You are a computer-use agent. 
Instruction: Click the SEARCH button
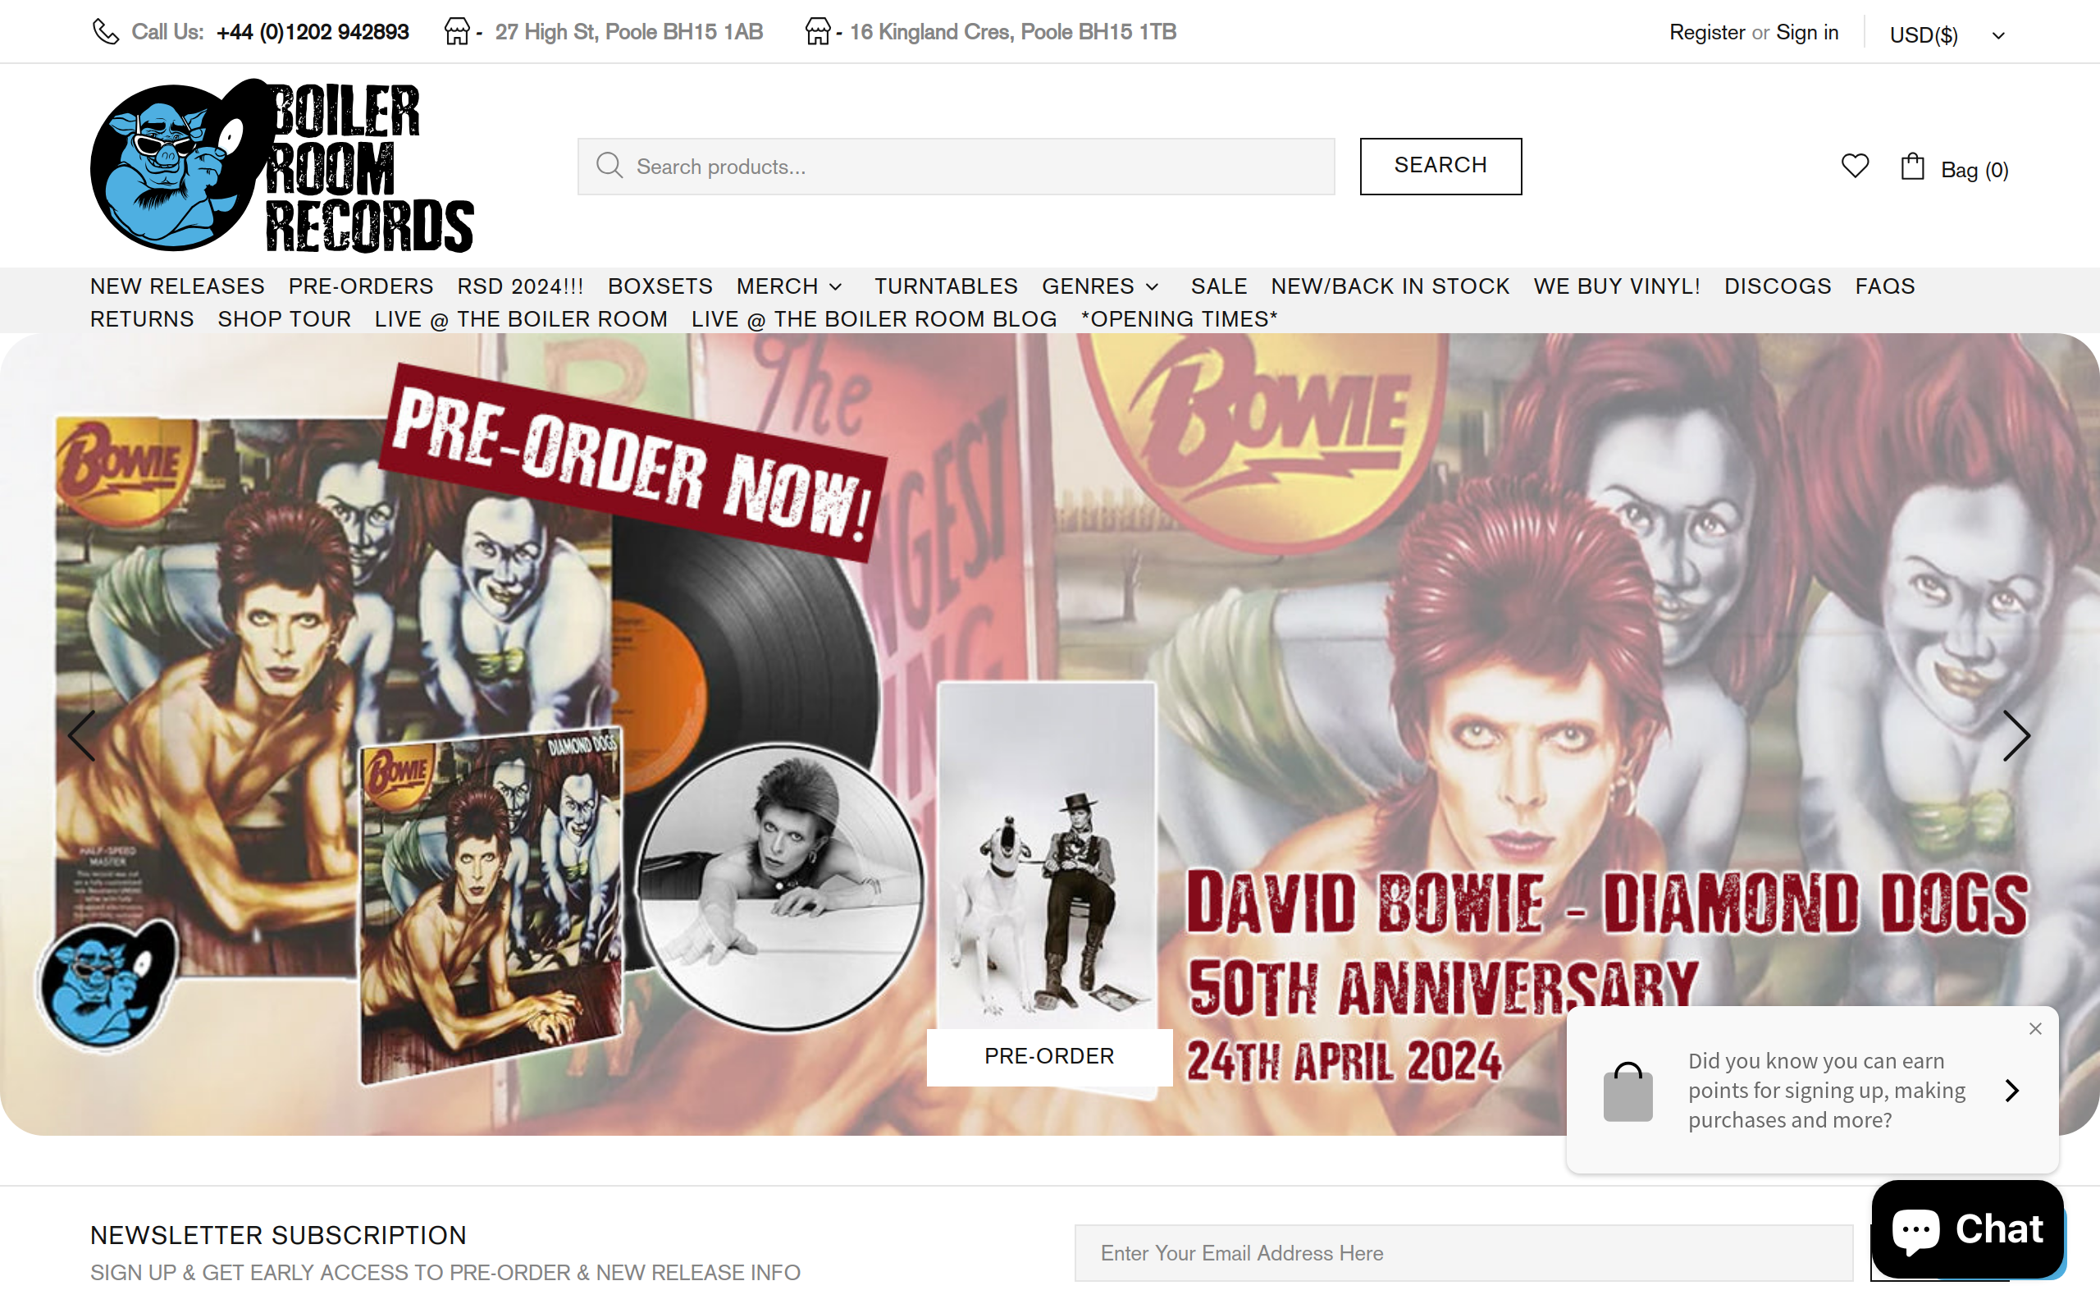pyautogui.click(x=1440, y=166)
